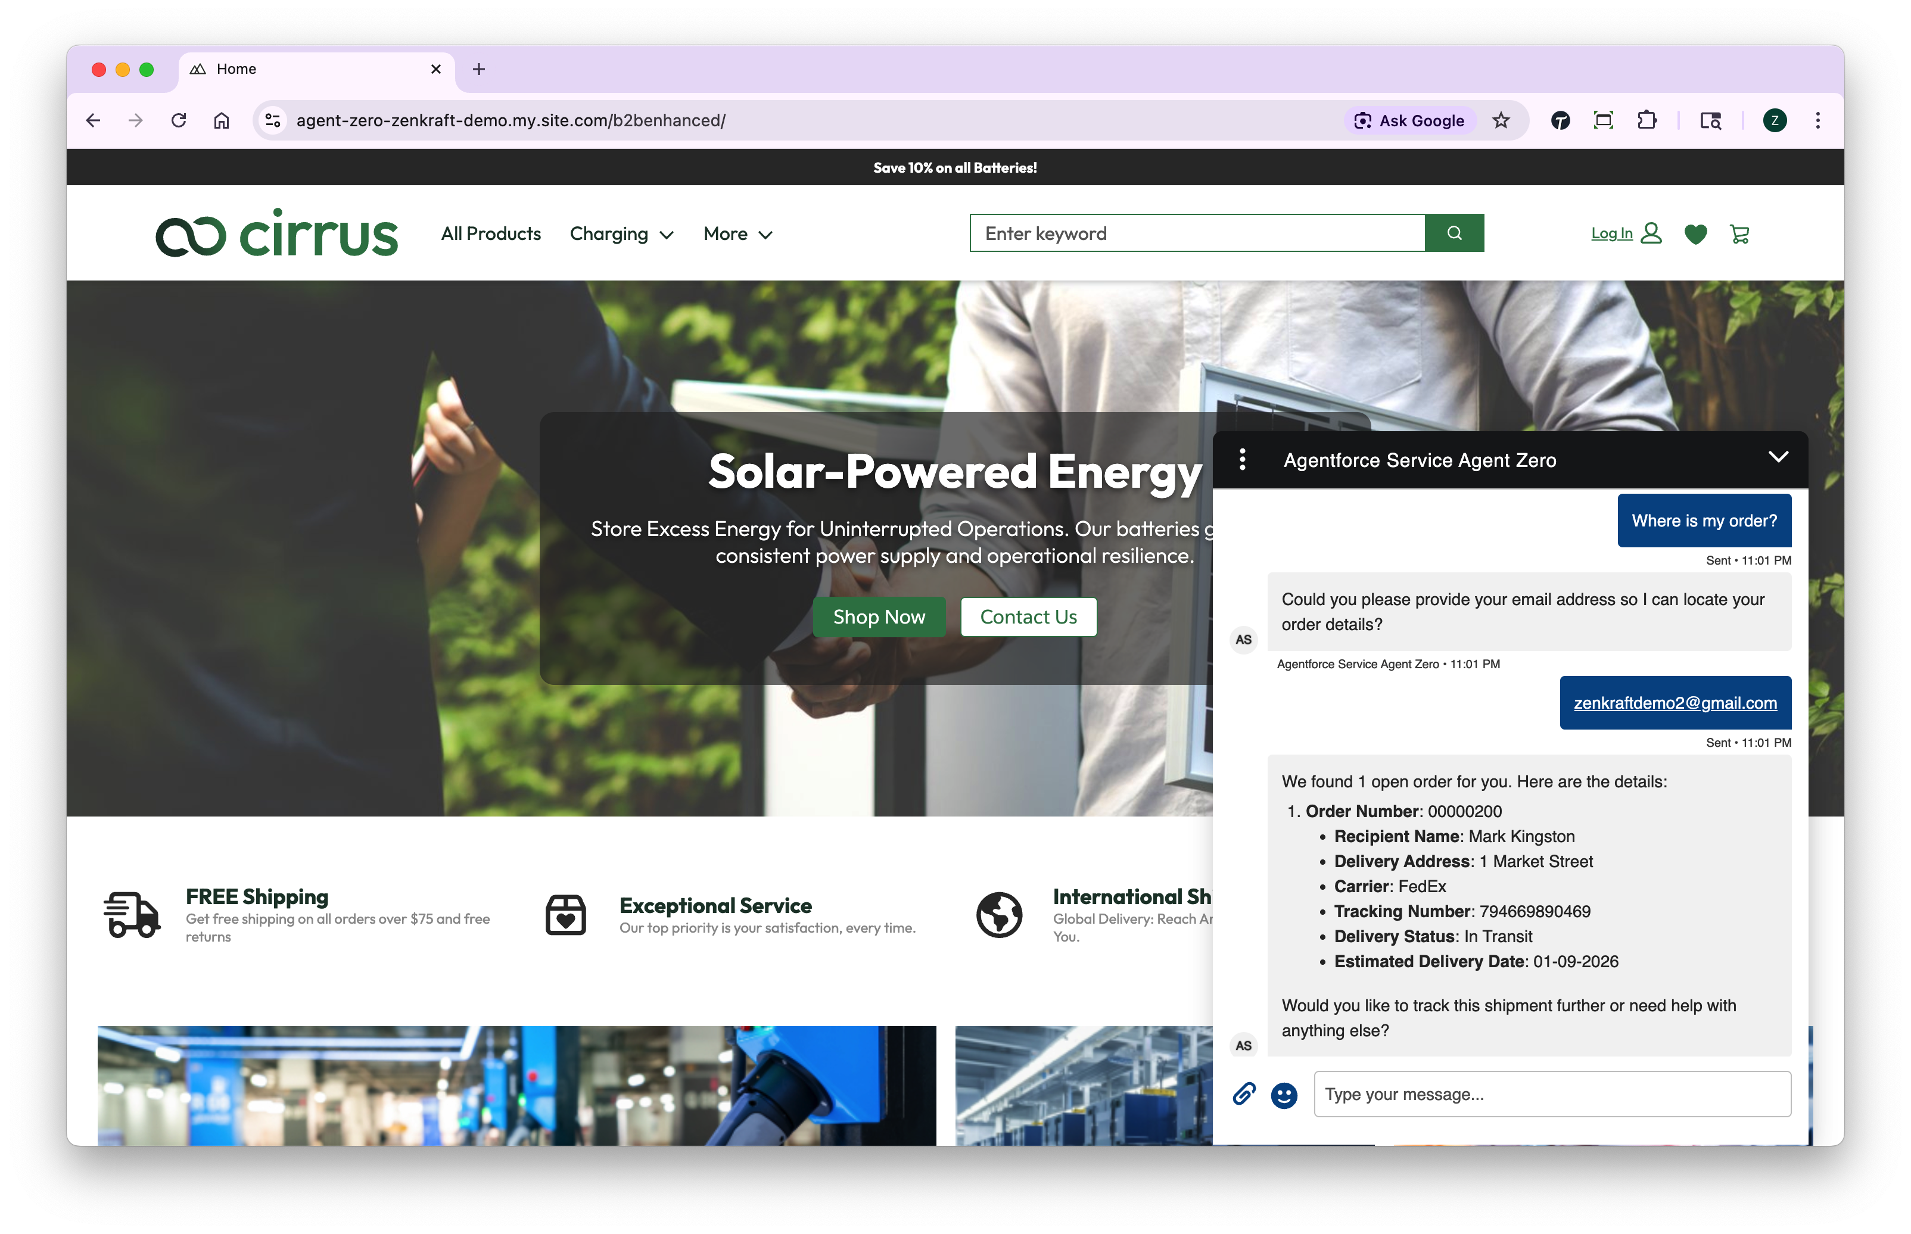
Task: Click the Contact Us button
Action: (x=1028, y=616)
